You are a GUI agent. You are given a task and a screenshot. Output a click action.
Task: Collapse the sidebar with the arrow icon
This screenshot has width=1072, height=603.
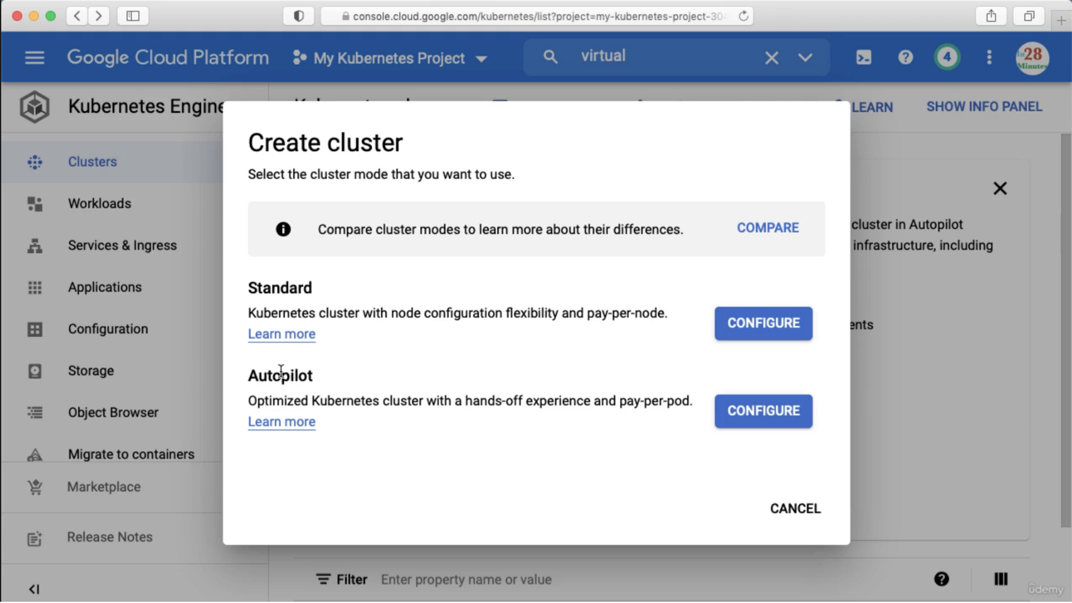point(34,590)
